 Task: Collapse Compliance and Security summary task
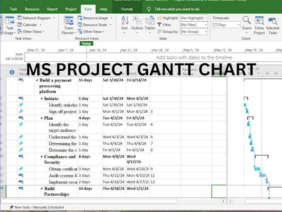coord(42,157)
